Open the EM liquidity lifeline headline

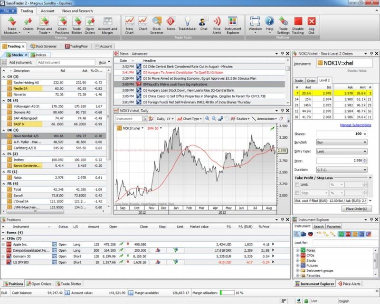pos(175,85)
